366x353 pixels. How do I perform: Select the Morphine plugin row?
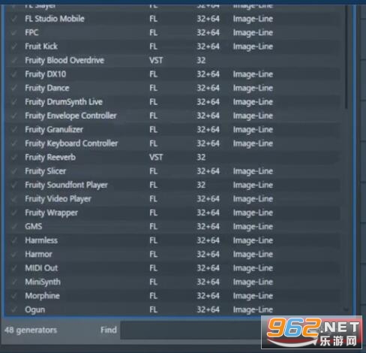click(x=173, y=296)
